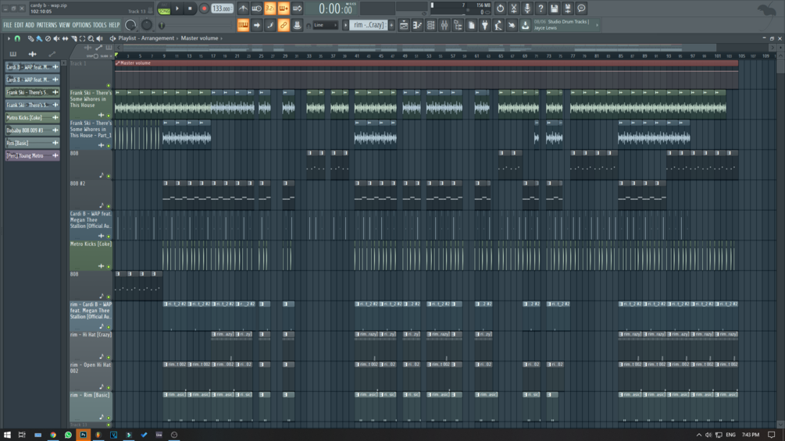
Task: Click the master pitch knob
Action: (147, 25)
